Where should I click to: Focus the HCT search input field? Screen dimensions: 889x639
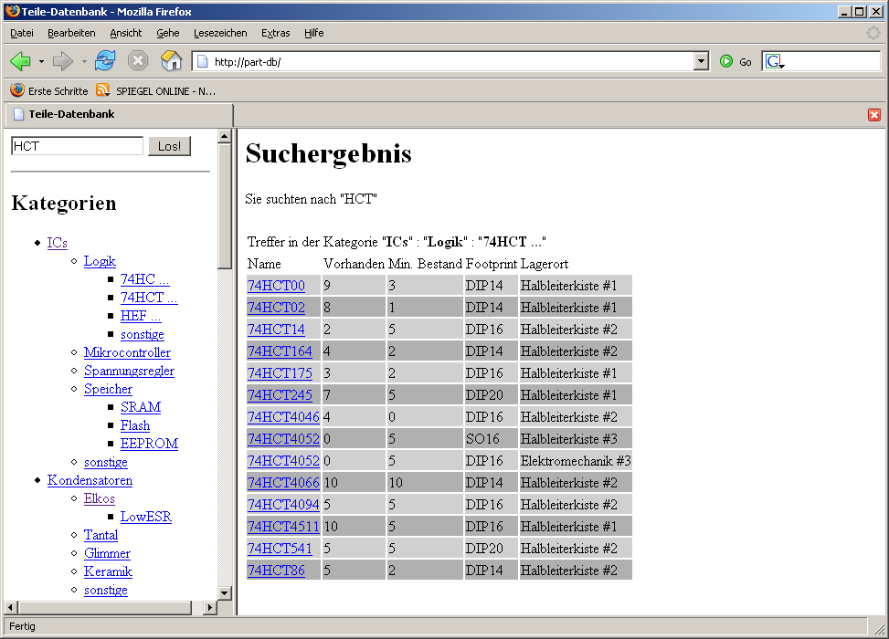(77, 146)
